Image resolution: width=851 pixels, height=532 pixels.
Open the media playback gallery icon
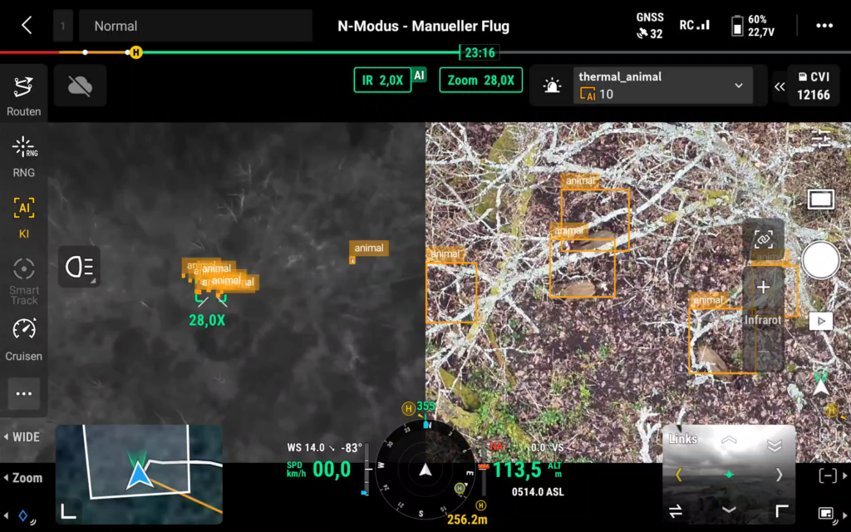click(820, 321)
